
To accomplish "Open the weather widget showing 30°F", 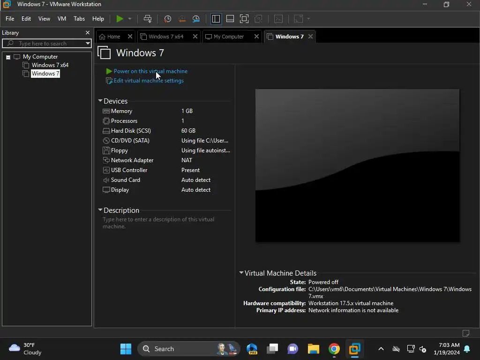I will (25, 349).
